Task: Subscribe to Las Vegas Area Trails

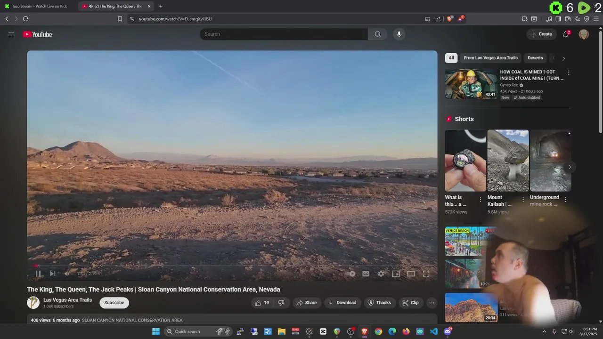Action: (114, 303)
